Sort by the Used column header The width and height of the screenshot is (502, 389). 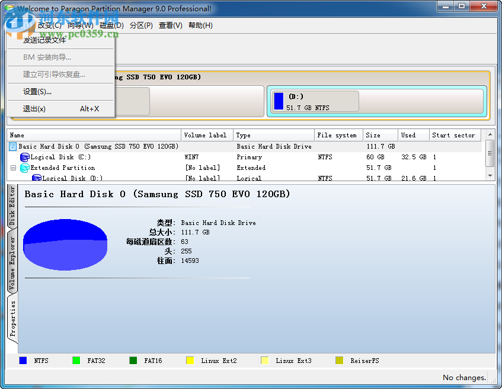tap(413, 136)
